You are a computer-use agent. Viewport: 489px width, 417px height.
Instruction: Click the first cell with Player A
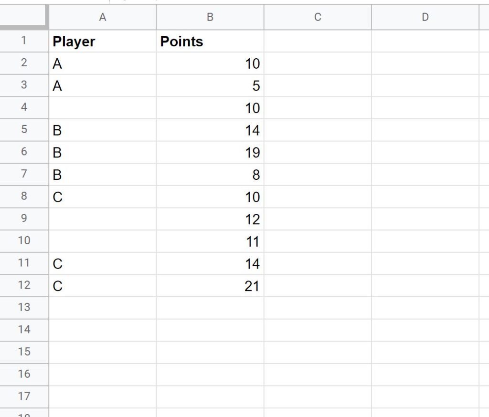102,63
